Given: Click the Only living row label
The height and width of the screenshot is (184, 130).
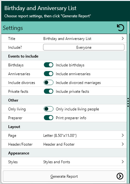Looking at the screenshot, I should [x=17, y=109].
